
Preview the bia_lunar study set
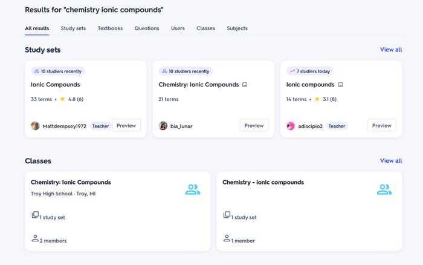(x=254, y=126)
